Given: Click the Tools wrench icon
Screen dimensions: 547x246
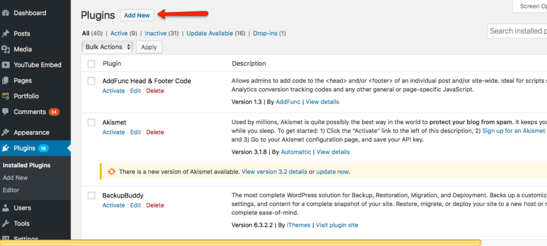Looking at the screenshot, I should [6, 224].
